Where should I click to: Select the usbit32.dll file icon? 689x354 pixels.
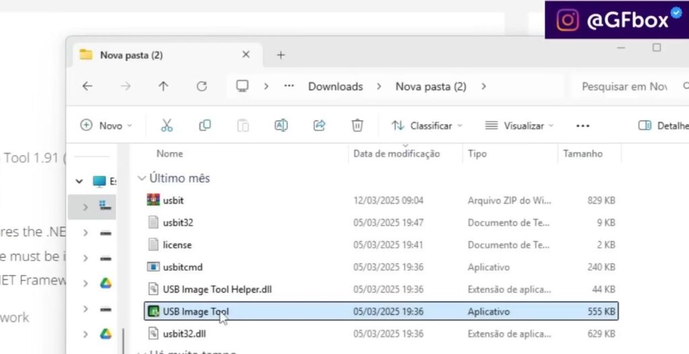point(153,333)
